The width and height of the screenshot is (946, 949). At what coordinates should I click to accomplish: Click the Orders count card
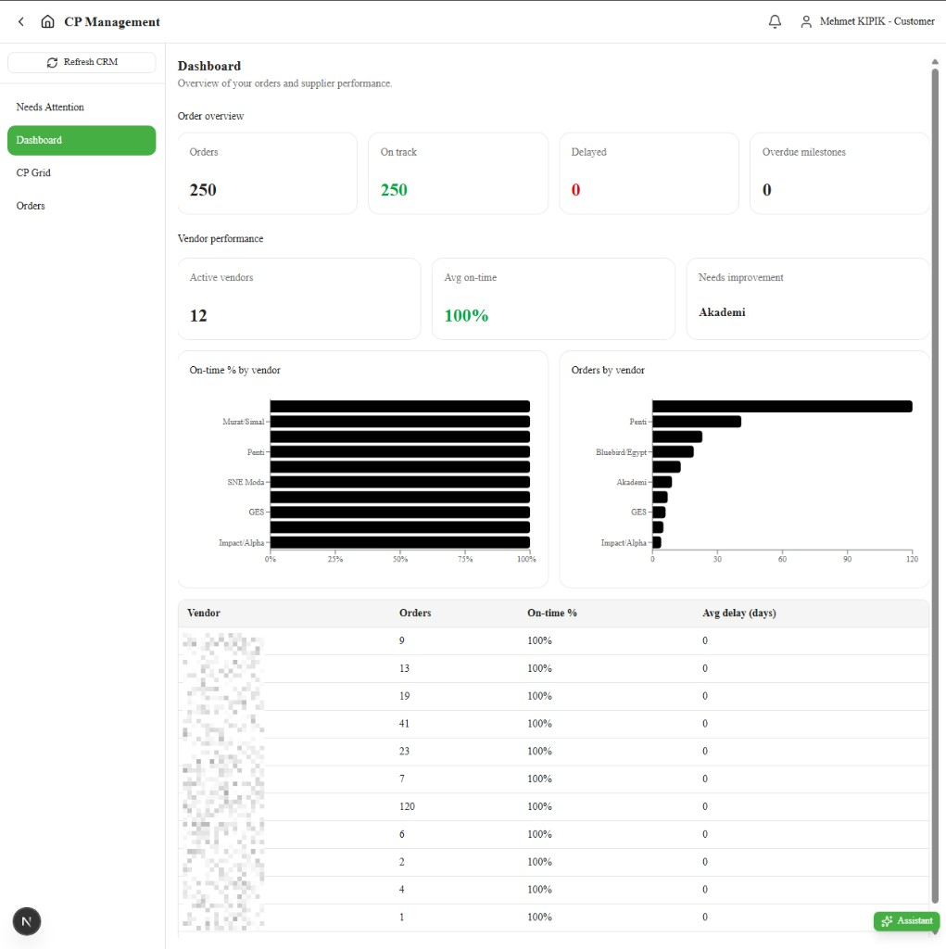pos(268,173)
